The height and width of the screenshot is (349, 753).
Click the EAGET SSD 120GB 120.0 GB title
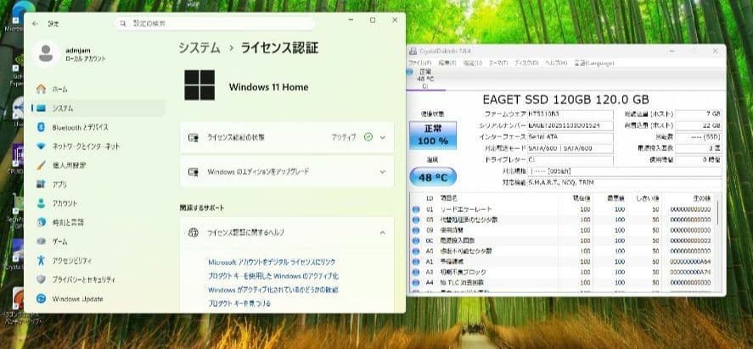565,100
